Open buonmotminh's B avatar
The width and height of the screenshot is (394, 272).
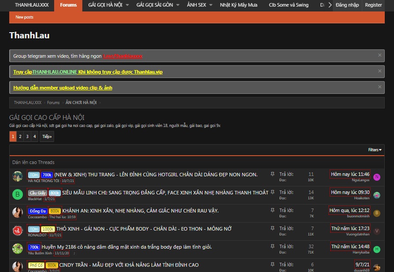click(377, 213)
